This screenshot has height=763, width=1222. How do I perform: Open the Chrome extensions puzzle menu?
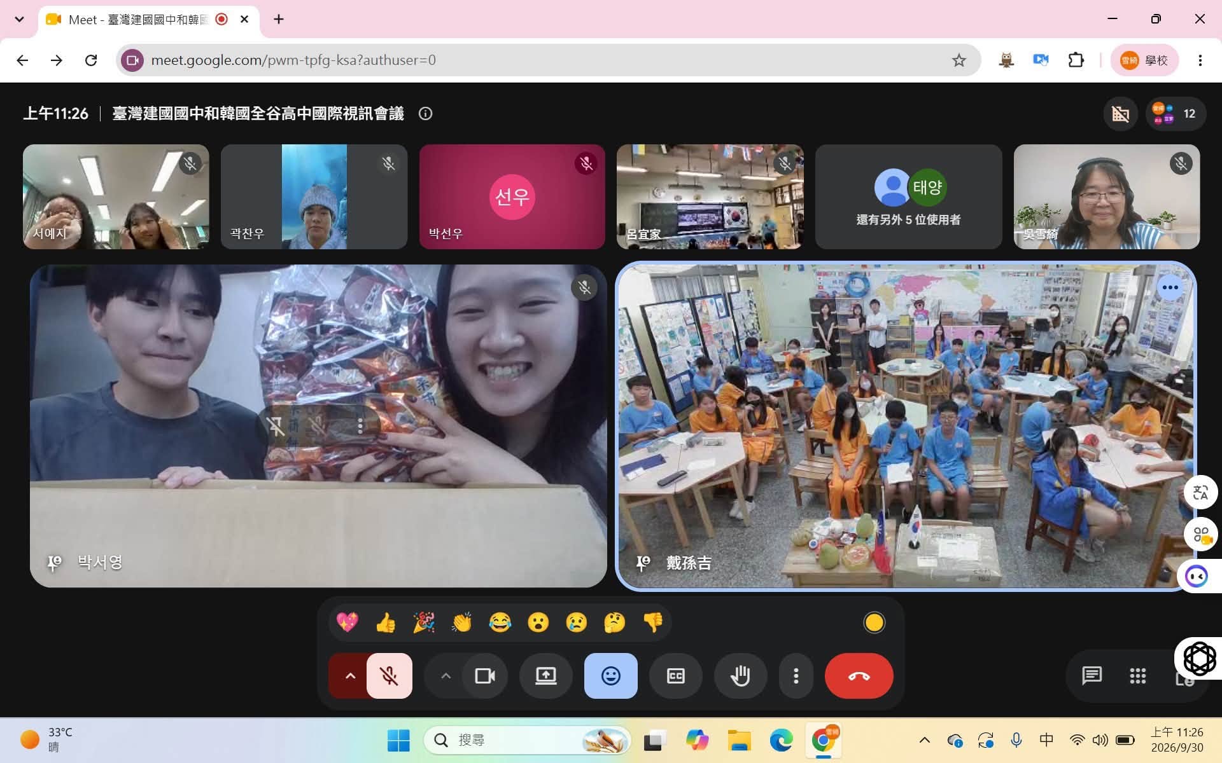[1076, 60]
